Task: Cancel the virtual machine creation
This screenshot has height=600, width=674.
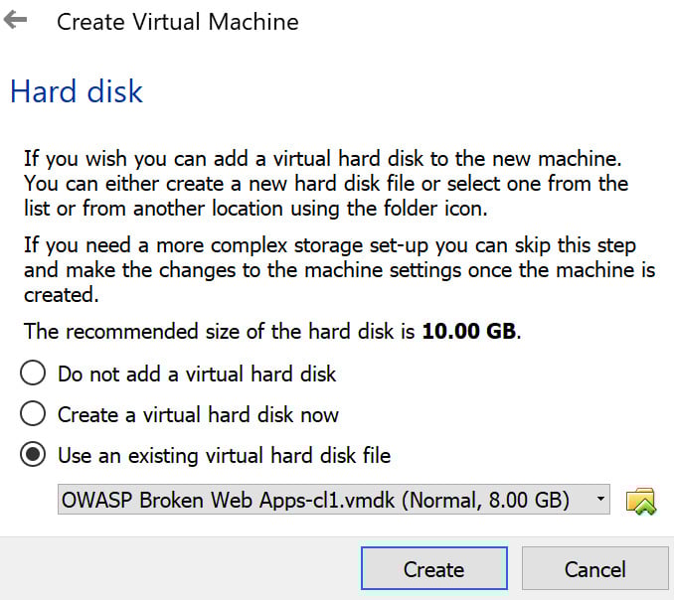Action: coord(594,568)
